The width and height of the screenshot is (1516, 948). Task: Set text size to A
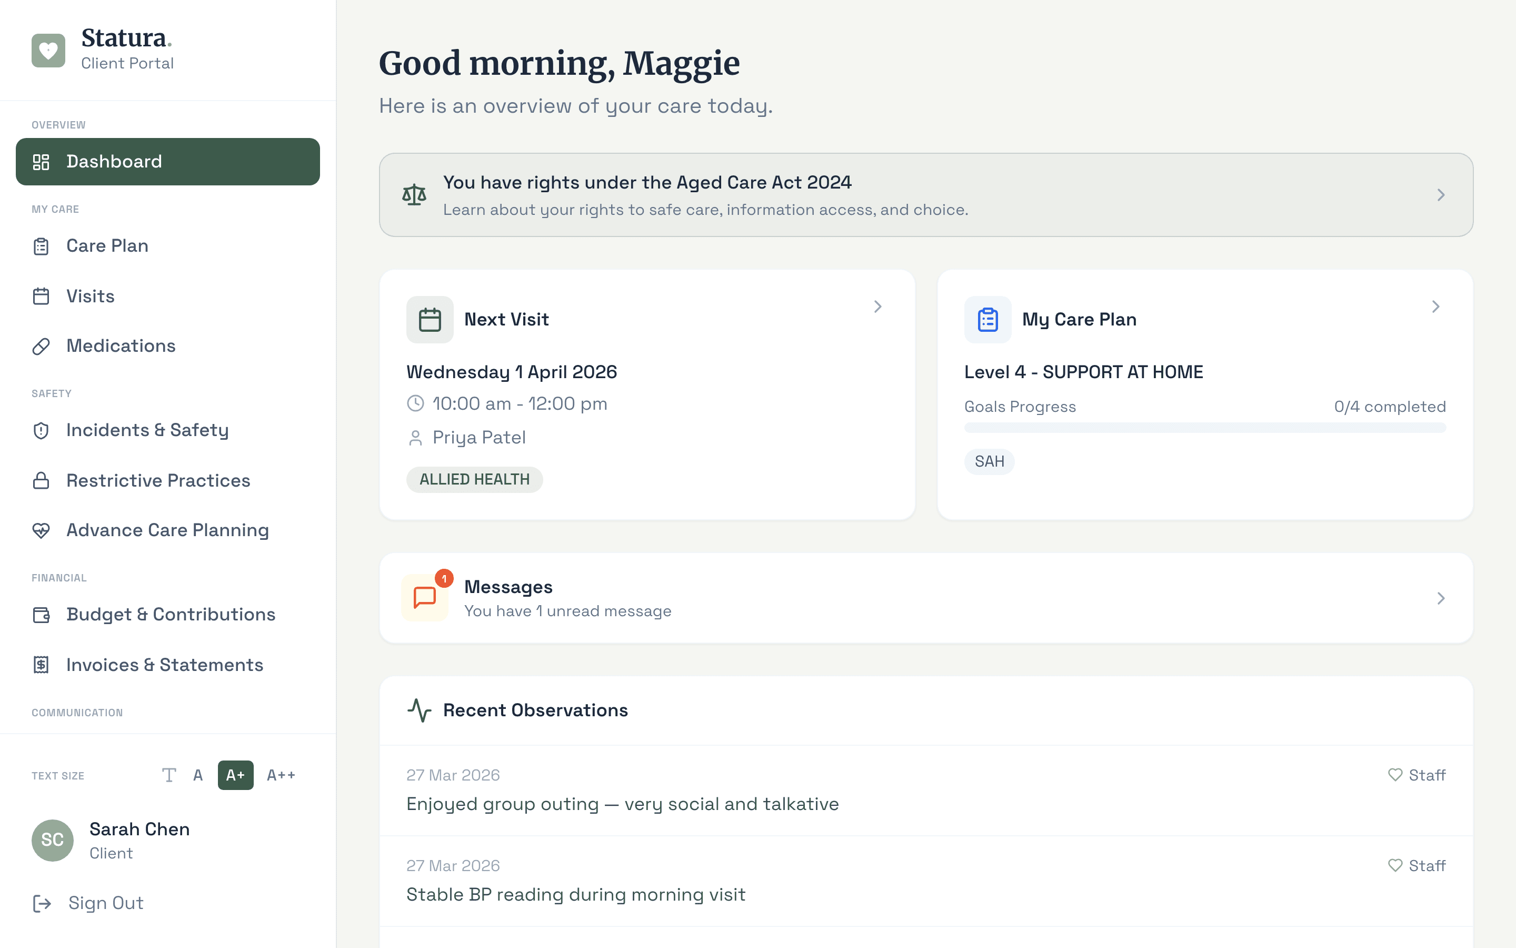(x=198, y=776)
